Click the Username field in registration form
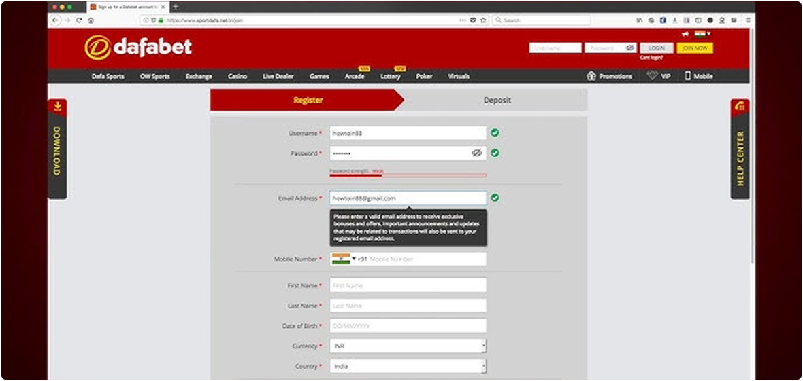The width and height of the screenshot is (803, 381). tap(408, 133)
